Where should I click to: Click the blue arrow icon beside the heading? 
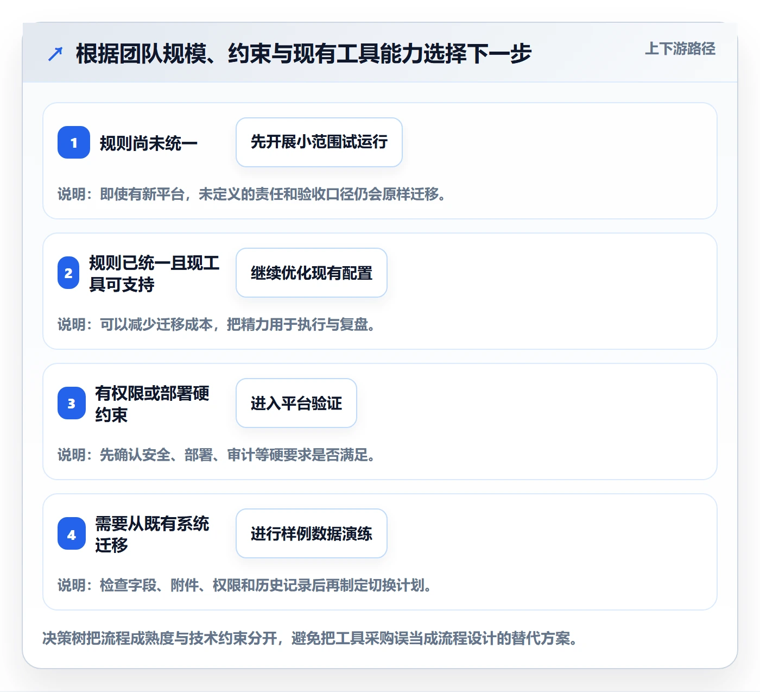(55, 54)
